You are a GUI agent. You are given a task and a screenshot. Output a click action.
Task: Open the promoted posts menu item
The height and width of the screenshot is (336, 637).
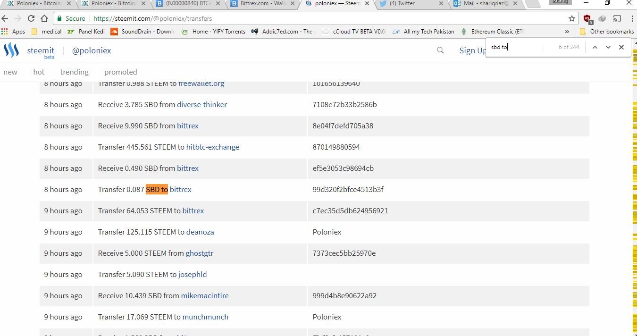[121, 72]
